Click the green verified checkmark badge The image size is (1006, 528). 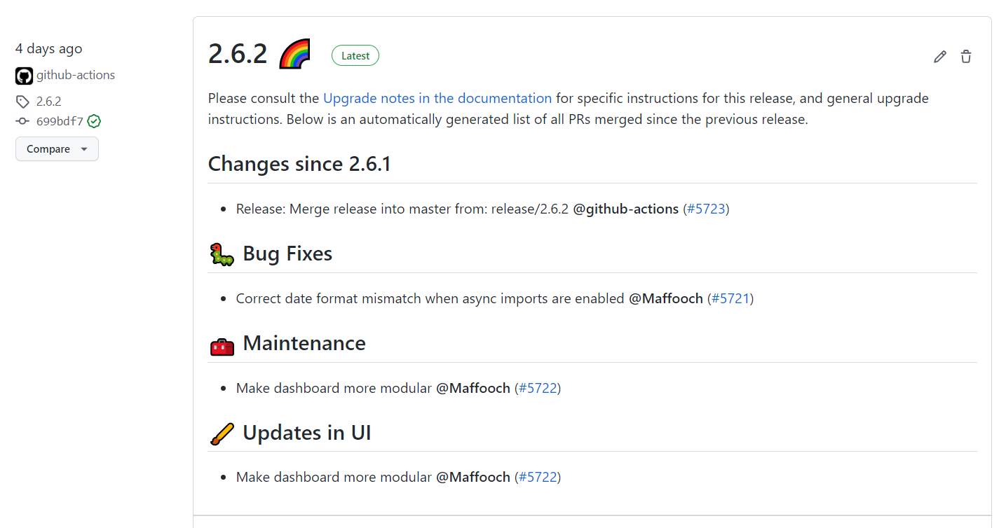(95, 120)
